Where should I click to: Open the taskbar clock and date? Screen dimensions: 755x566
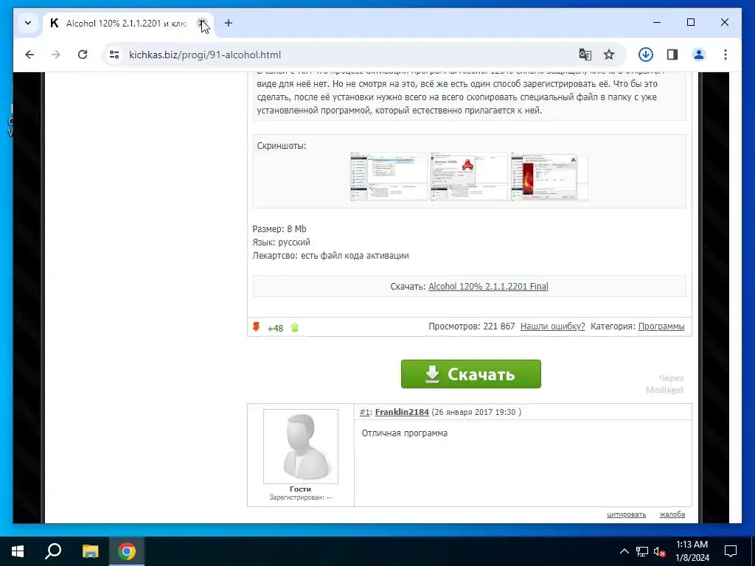pyautogui.click(x=692, y=551)
